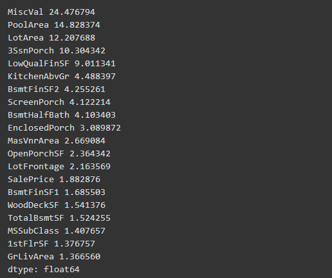Select the WoodDeckSF 1.541376 row
This screenshot has width=332, height=278.
57,205
